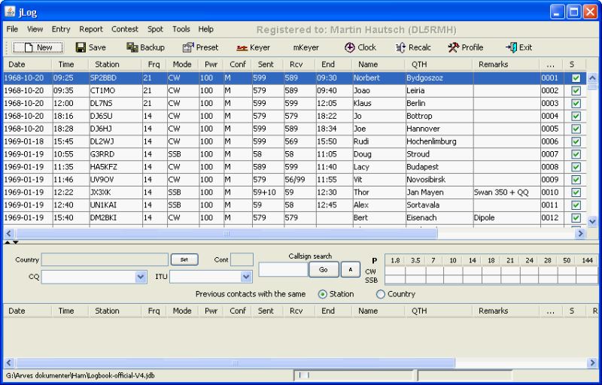Open the Contest menu
The image size is (602, 385).
tap(125, 29)
